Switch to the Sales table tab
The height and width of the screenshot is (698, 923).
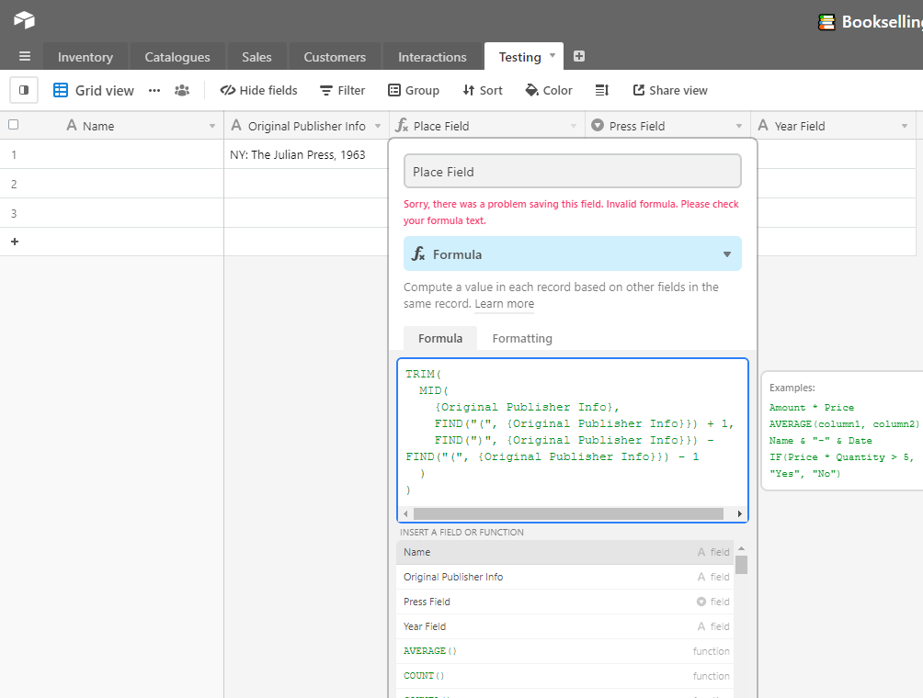256,57
